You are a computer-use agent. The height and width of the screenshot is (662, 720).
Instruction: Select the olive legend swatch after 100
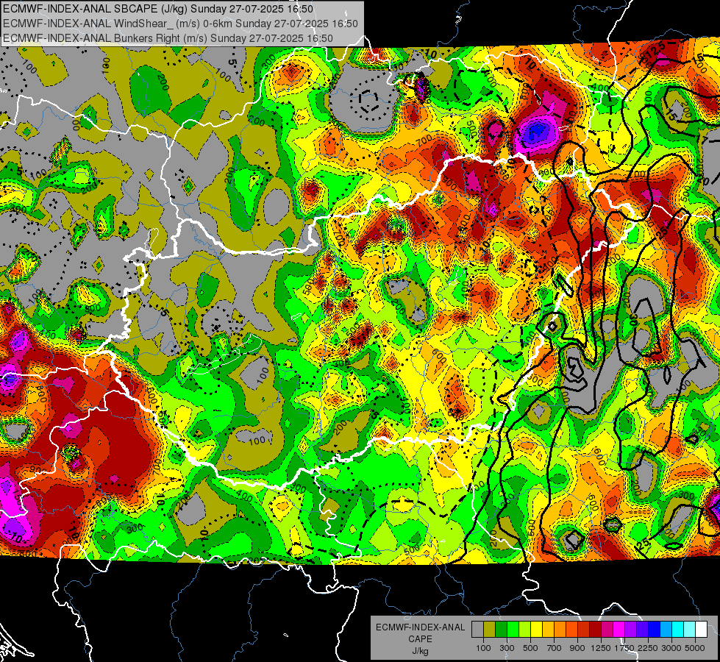point(489,630)
